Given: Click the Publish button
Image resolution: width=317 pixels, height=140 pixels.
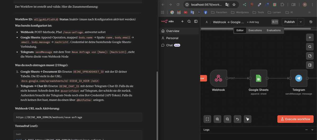Looking at the screenshot, I should point(290,22).
